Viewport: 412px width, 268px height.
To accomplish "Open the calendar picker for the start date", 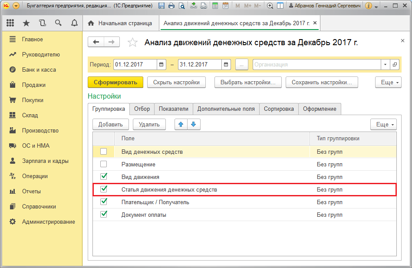I will click(x=162, y=65).
